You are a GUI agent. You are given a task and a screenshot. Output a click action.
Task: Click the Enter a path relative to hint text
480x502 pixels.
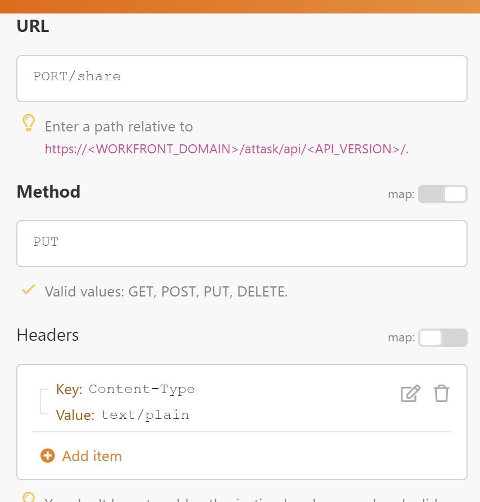click(119, 126)
